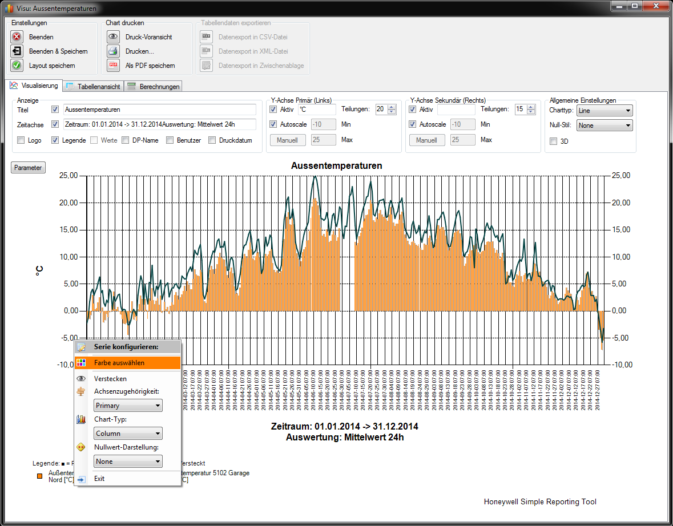Click the Verstecken eye icon in menu
The width and height of the screenshot is (673, 526).
click(81, 379)
